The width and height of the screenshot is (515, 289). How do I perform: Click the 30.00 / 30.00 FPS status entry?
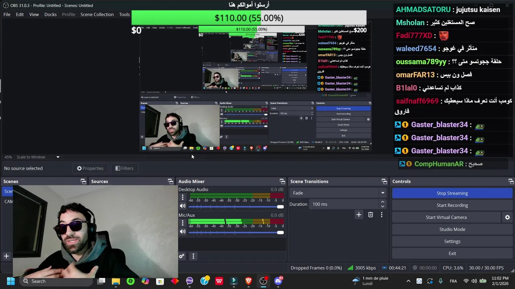click(x=486, y=268)
